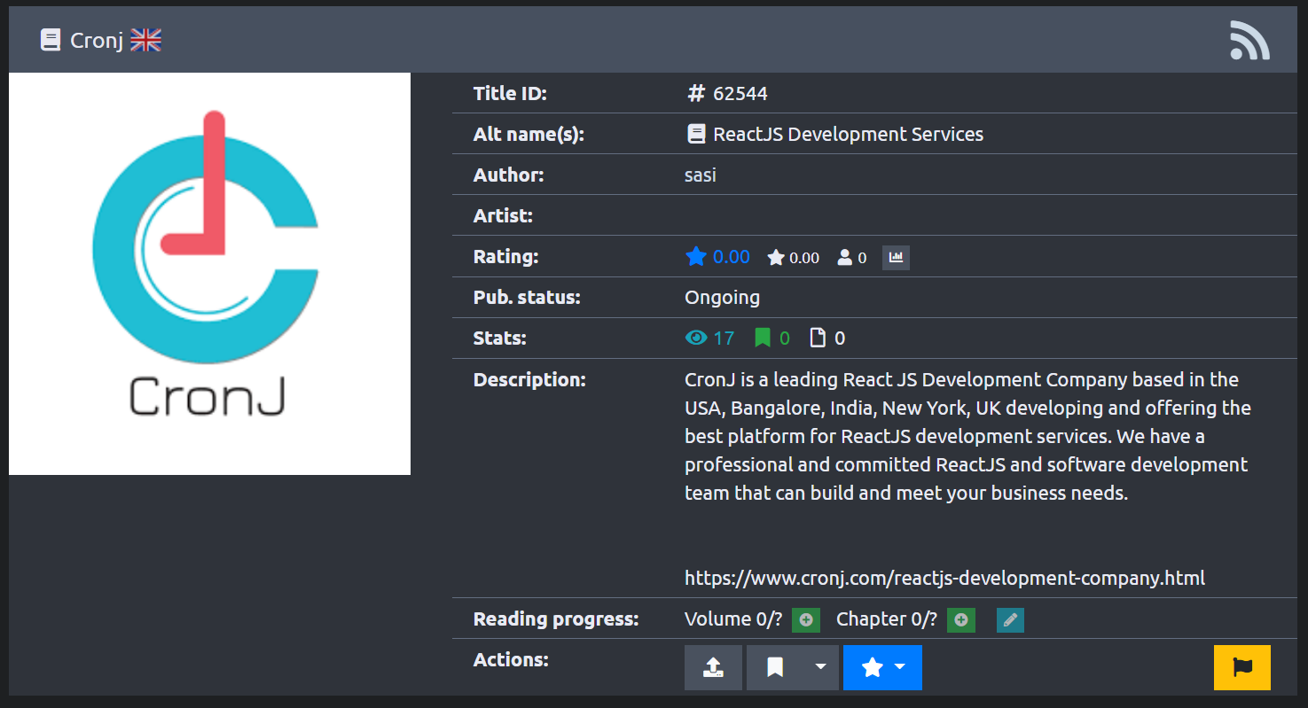
Task: Click the blue star Bayesian rating 0.00
Action: (x=718, y=257)
